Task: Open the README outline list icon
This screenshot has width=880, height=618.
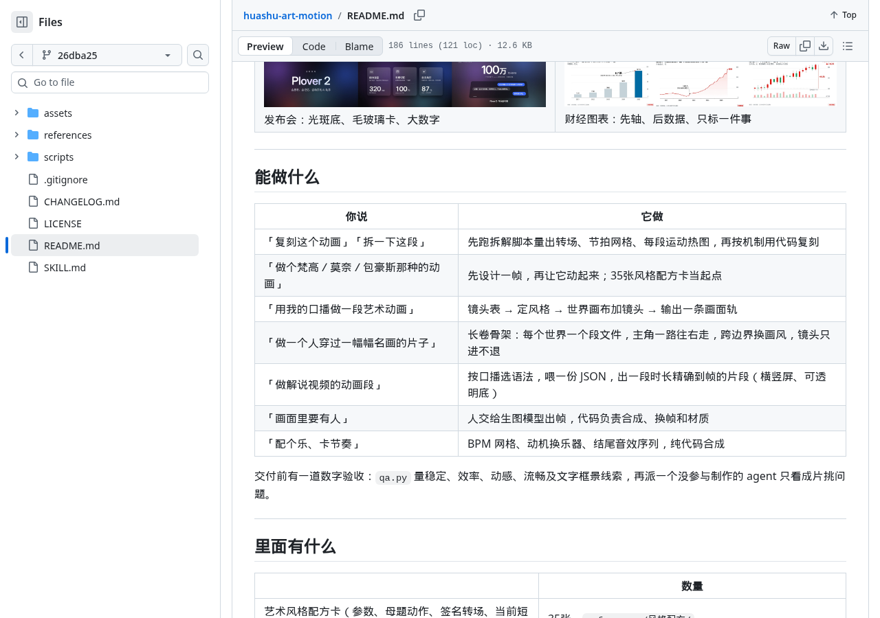Action: pos(848,46)
